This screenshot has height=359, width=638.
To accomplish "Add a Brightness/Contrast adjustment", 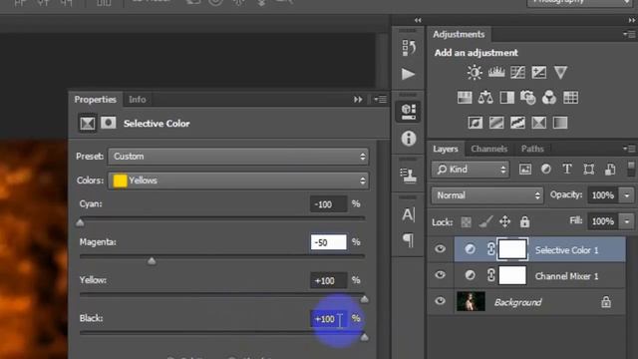I will click(x=475, y=73).
